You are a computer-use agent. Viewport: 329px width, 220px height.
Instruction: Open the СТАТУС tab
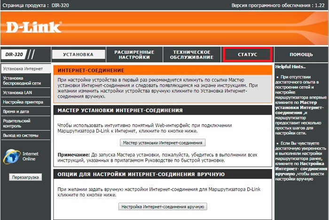247,55
